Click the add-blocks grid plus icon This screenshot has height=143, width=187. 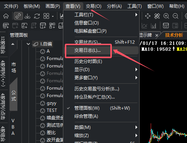tap(52, 26)
